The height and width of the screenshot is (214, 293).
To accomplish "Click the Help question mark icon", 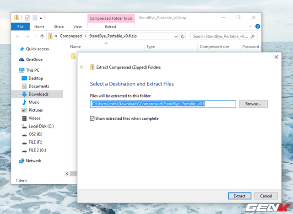I will (258, 27).
